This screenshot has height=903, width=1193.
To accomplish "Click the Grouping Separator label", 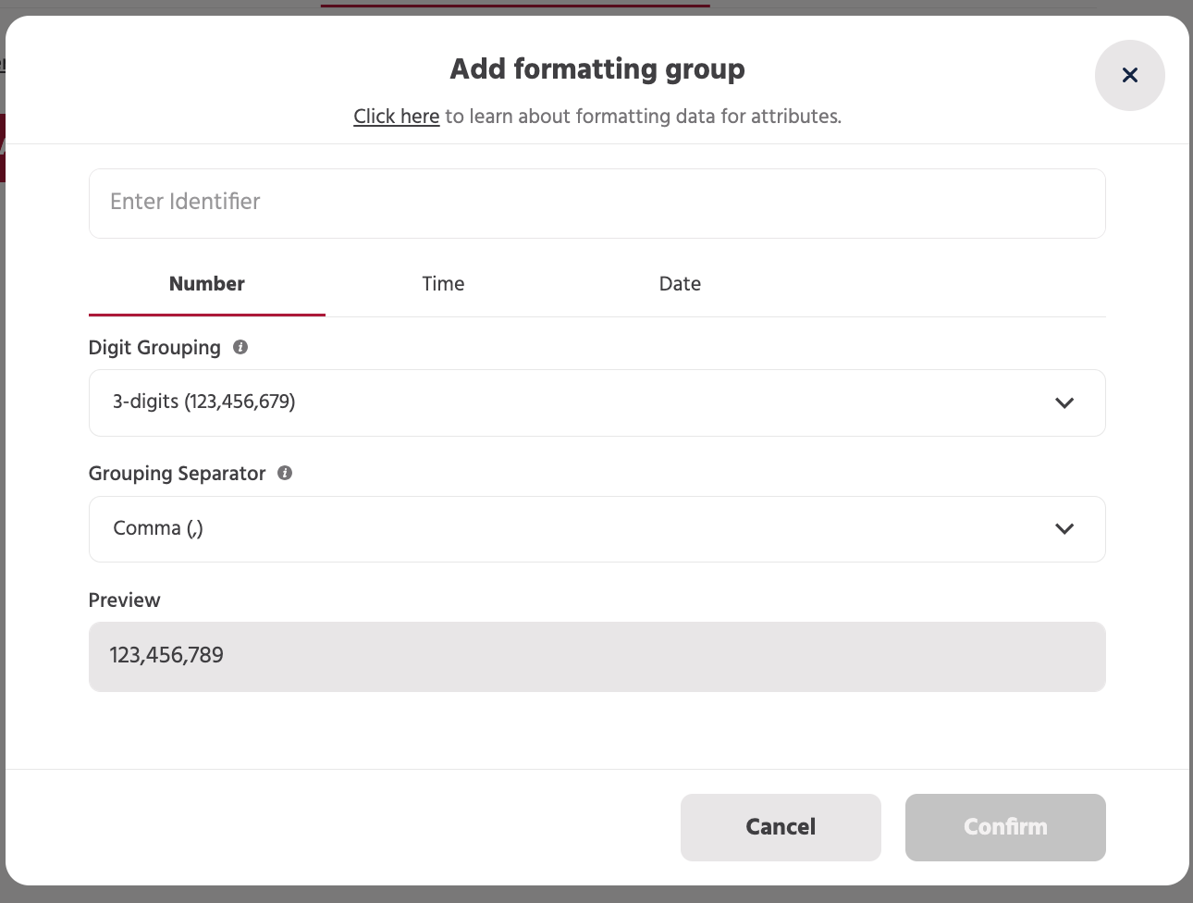I will click(x=177, y=473).
